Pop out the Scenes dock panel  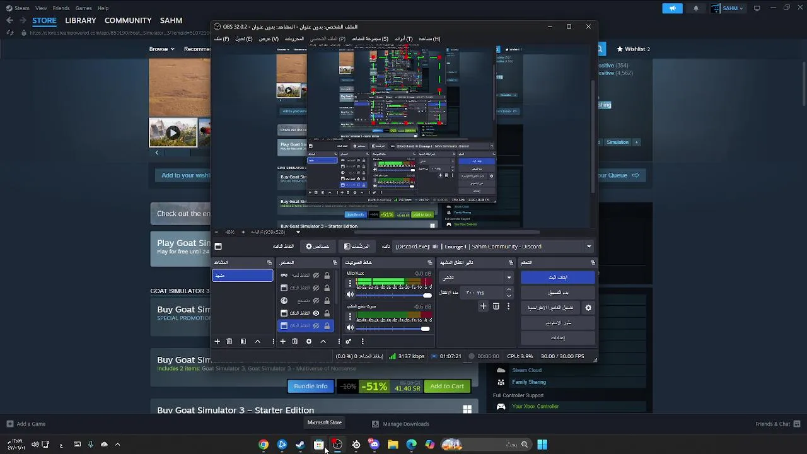(x=269, y=262)
